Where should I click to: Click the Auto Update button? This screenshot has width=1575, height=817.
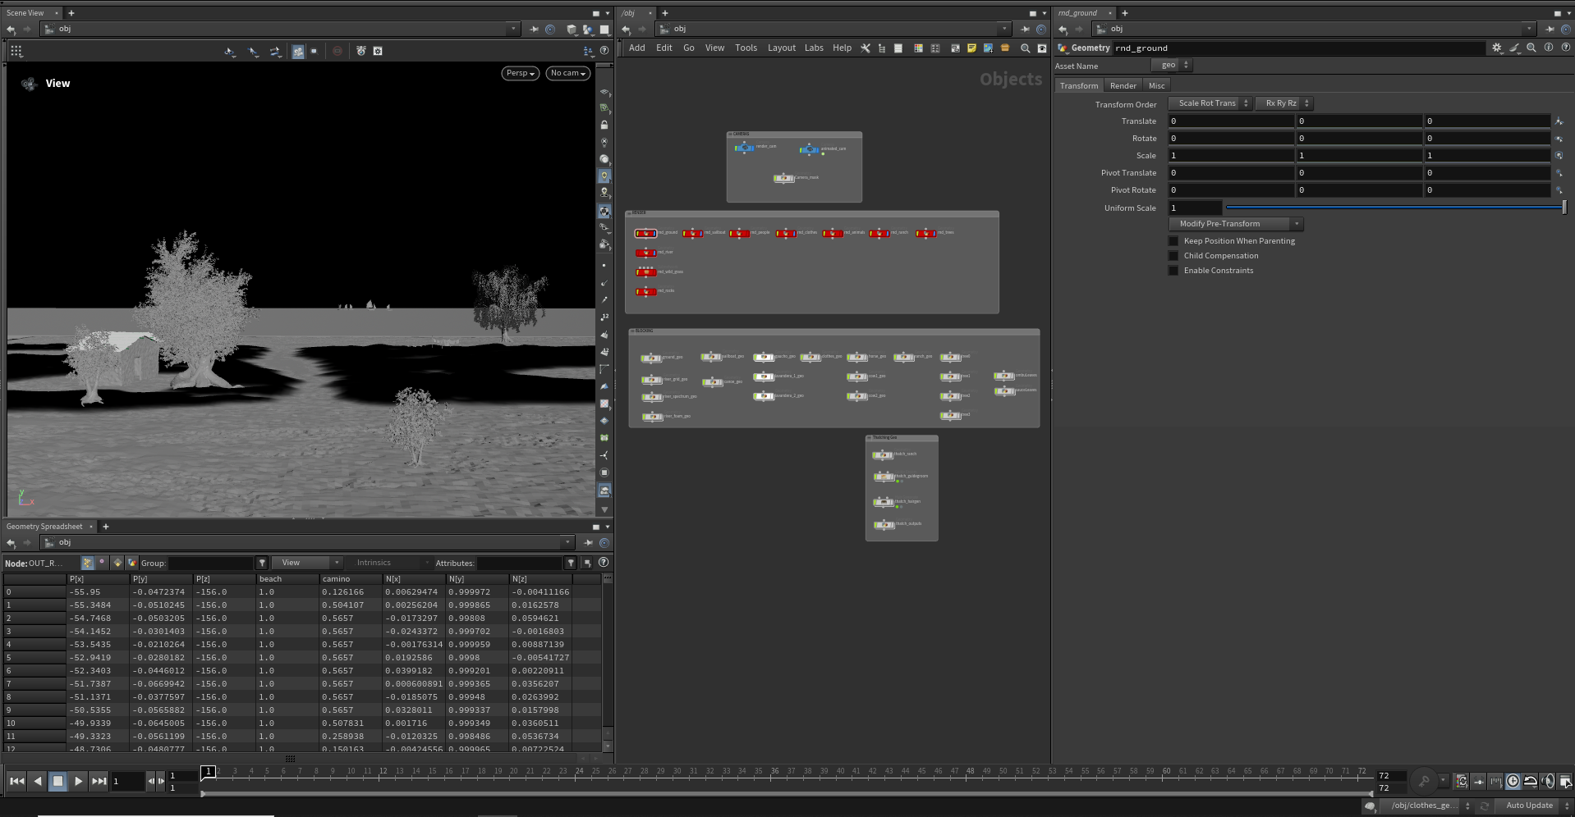pyautogui.click(x=1529, y=806)
